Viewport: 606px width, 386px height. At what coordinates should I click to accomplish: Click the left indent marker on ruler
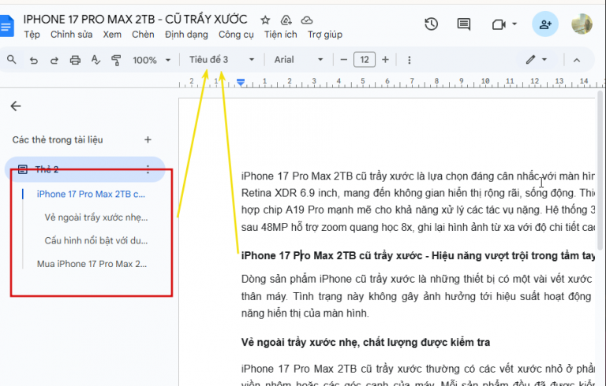coord(241,82)
